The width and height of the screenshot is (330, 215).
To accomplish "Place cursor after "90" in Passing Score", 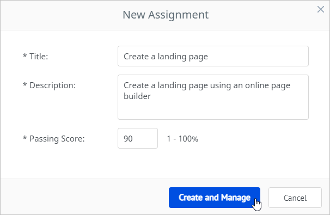I will point(133,139).
